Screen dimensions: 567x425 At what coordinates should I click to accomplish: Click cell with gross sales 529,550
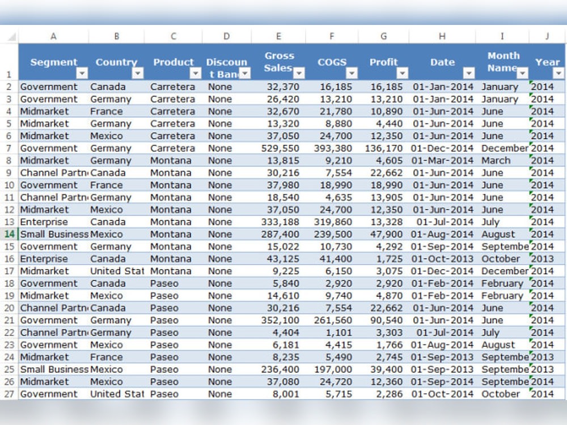tap(278, 148)
